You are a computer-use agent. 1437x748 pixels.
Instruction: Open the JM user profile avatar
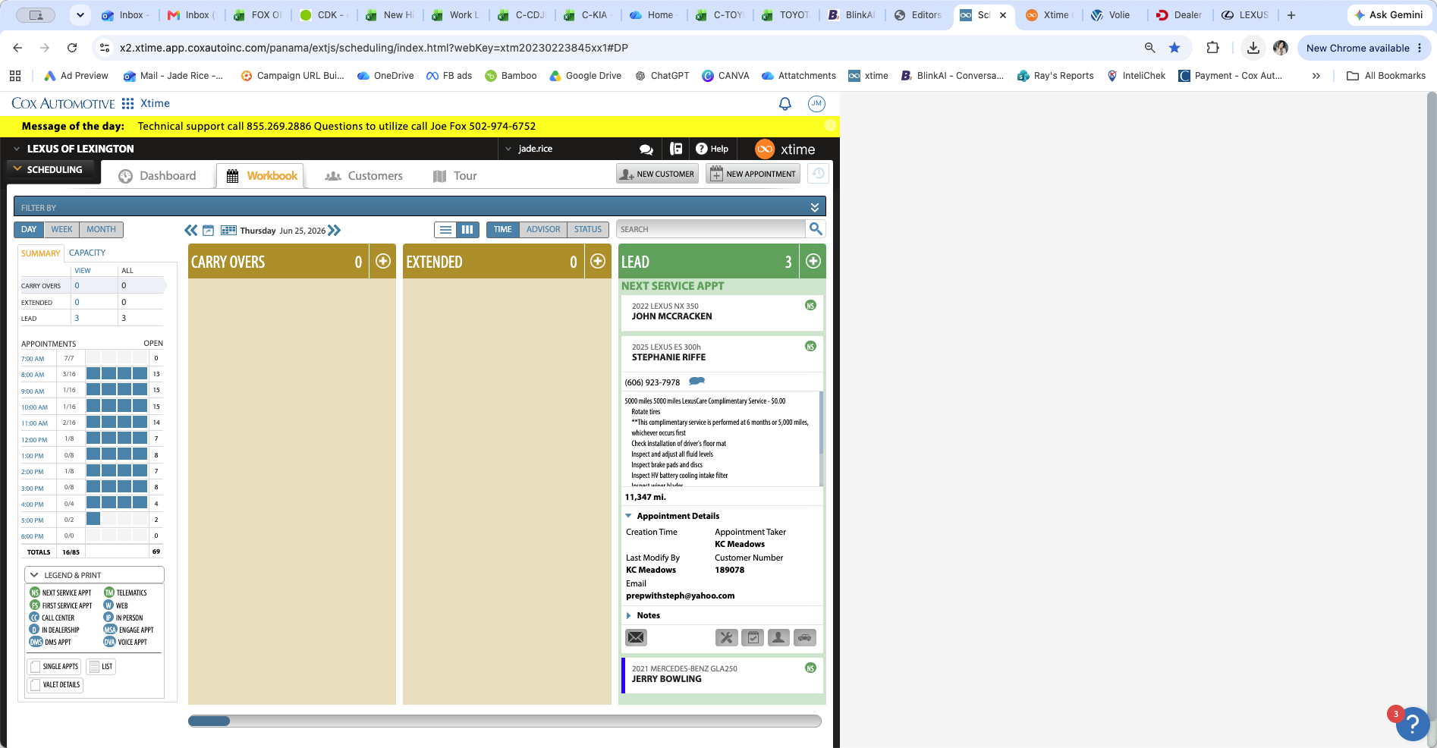click(816, 104)
